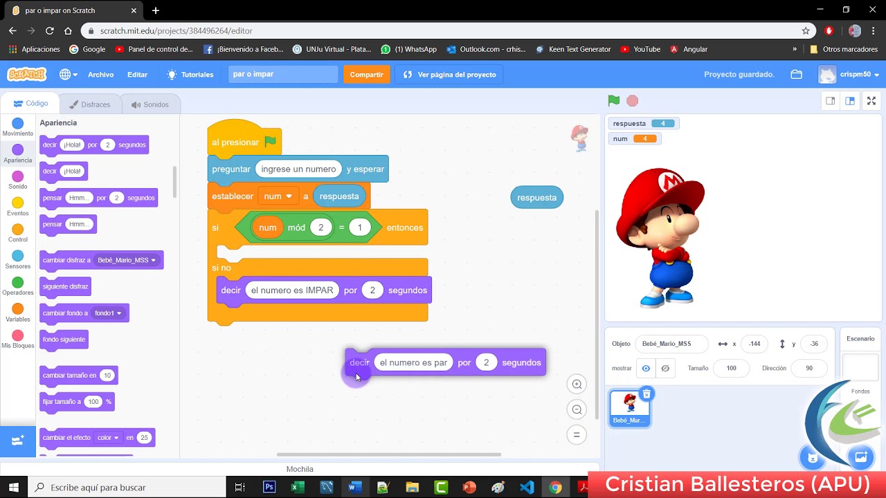Click the Scratch logo
Viewport: 886px width, 498px height.
(x=26, y=74)
